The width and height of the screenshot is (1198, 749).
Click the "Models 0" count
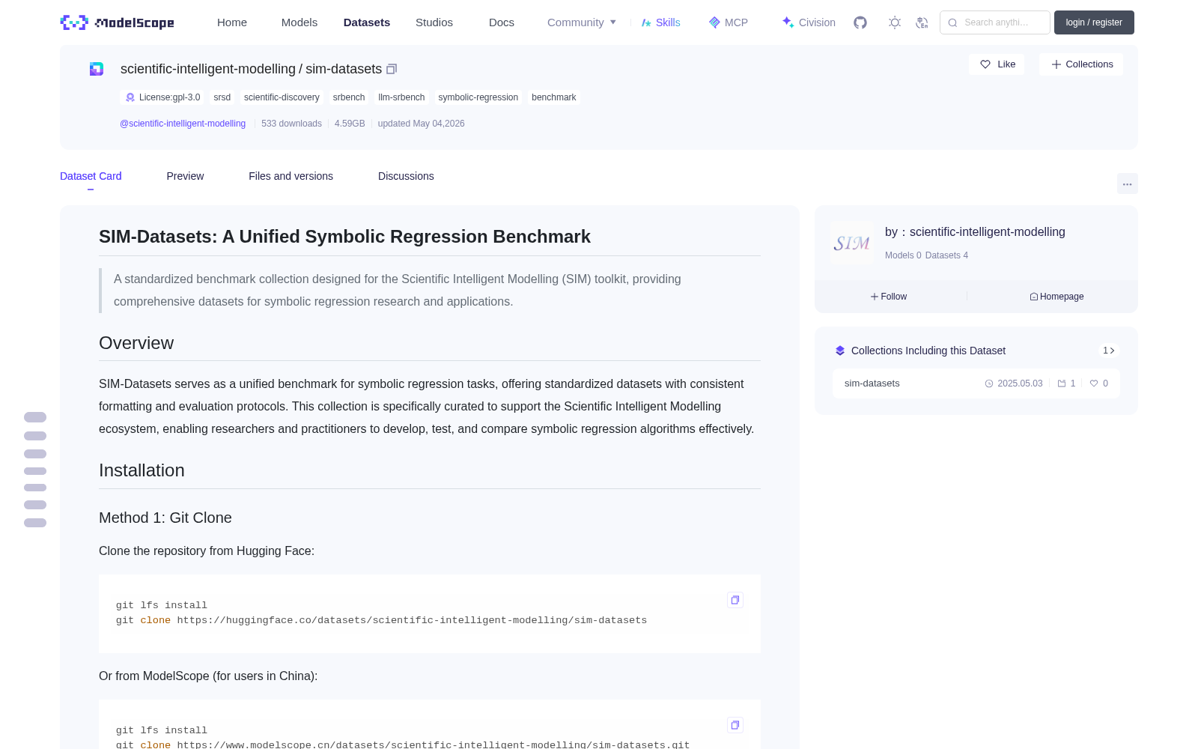(903, 255)
